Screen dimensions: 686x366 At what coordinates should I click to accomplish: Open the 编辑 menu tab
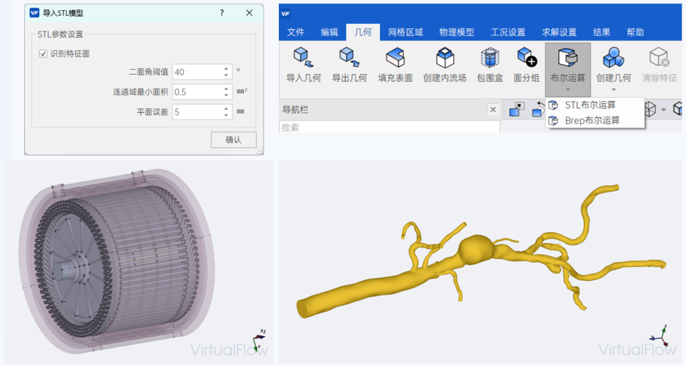(x=330, y=32)
